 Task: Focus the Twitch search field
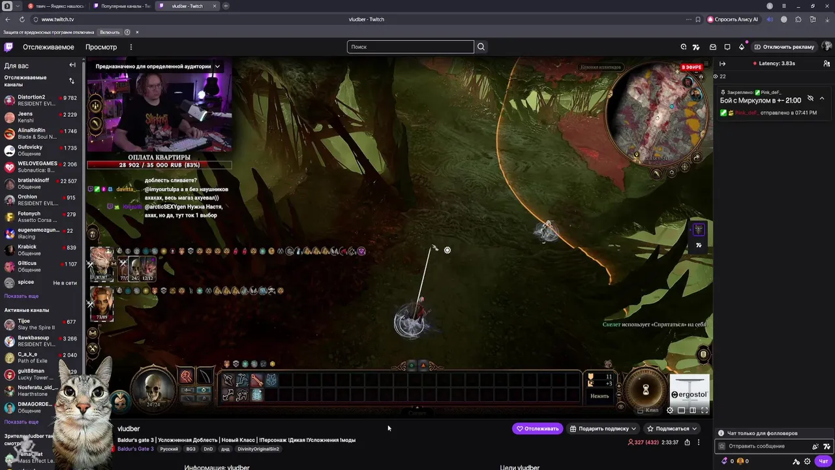click(410, 47)
